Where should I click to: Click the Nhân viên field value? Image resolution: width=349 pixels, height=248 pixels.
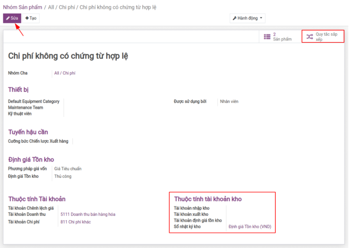coord(229,101)
